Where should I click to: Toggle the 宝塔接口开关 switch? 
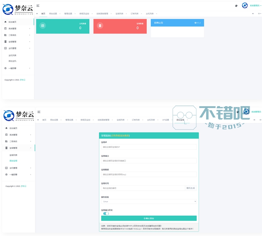click(106, 213)
